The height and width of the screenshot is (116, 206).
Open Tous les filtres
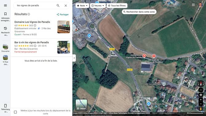[x=117, y=6]
